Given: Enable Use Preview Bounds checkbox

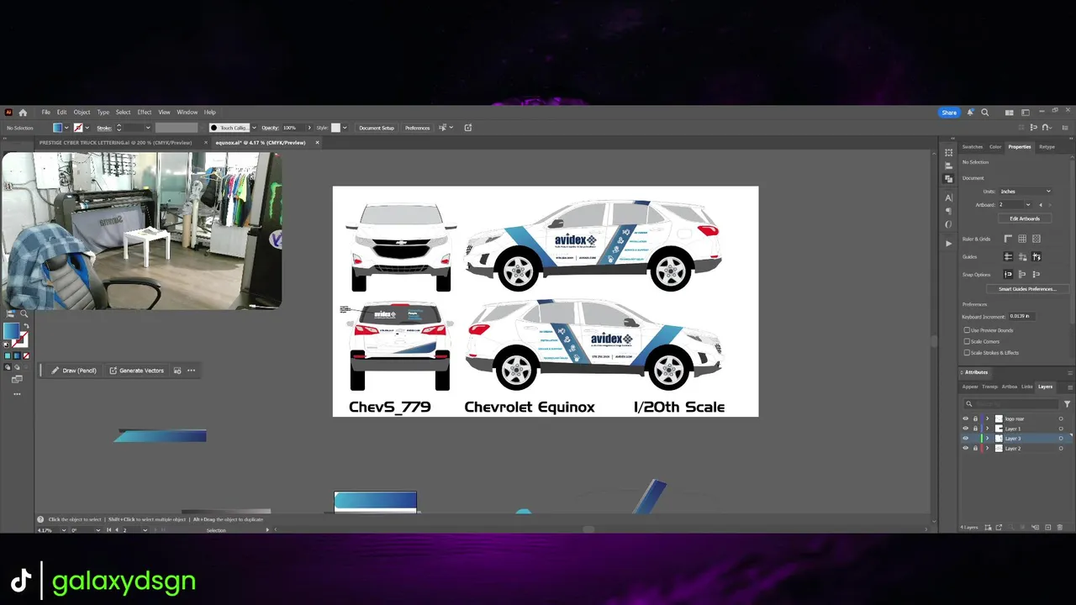Looking at the screenshot, I should [x=967, y=330].
